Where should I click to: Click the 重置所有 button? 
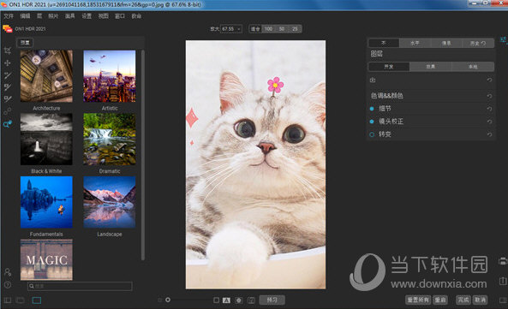pyautogui.click(x=418, y=300)
